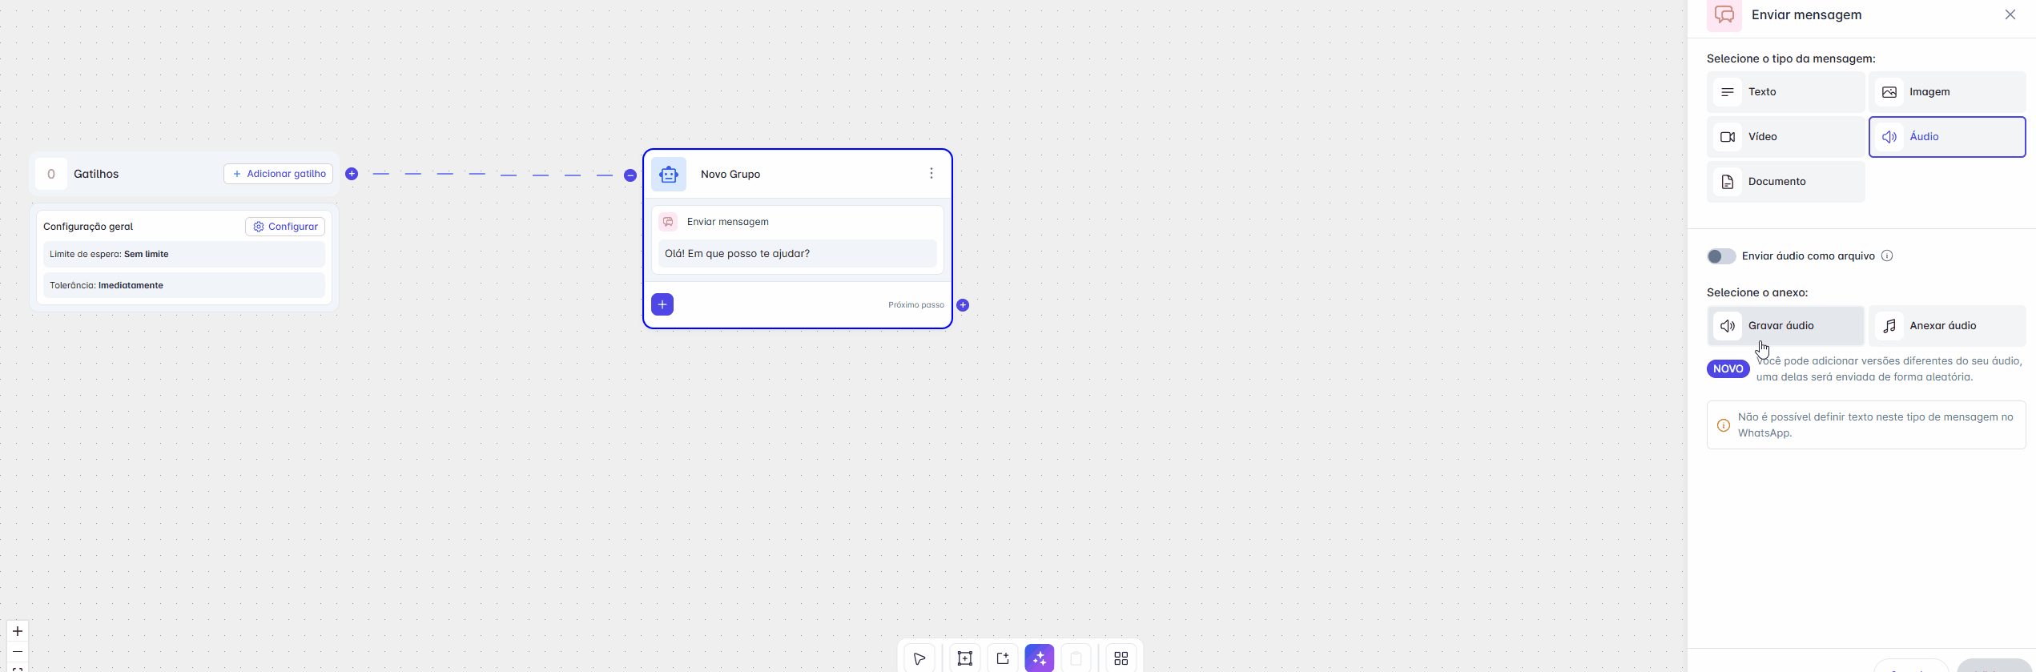This screenshot has width=2036, height=672.
Task: Open the three-dot menu of Novo Grupo
Action: [x=931, y=174]
